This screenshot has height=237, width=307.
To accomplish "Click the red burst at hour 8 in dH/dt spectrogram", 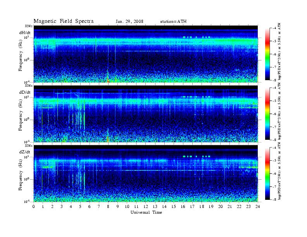I will click(108, 80).
